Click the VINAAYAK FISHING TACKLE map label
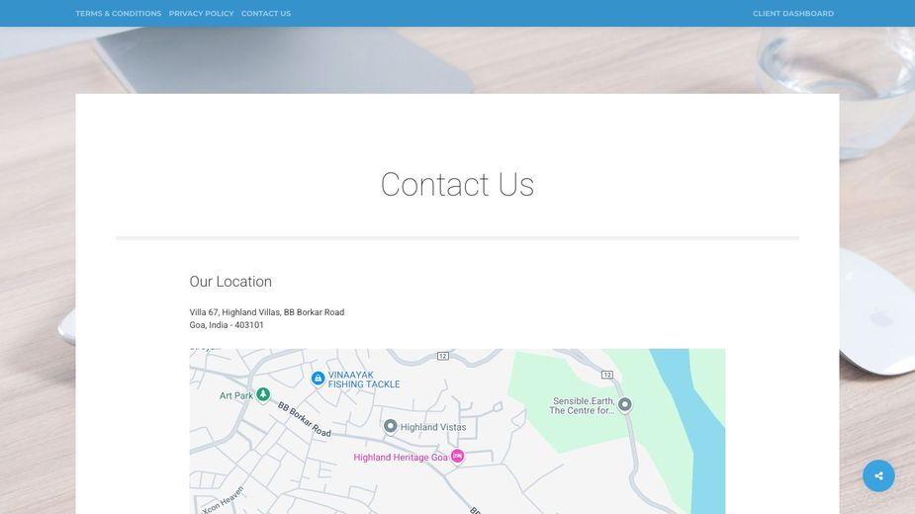 tap(364, 380)
